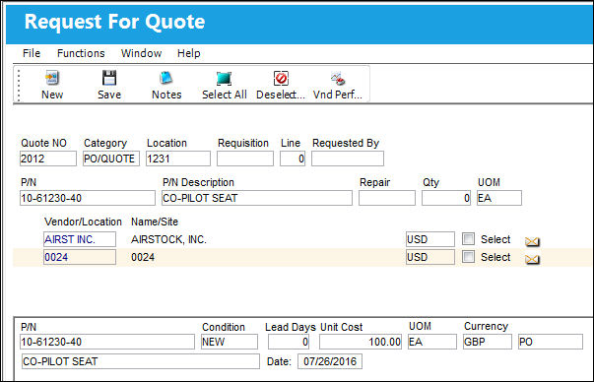The height and width of the screenshot is (382, 594).
Task: Click the Line field
Action: click(x=293, y=159)
